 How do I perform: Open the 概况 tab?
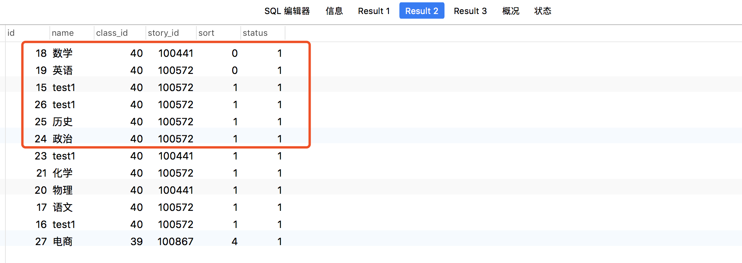(x=510, y=11)
